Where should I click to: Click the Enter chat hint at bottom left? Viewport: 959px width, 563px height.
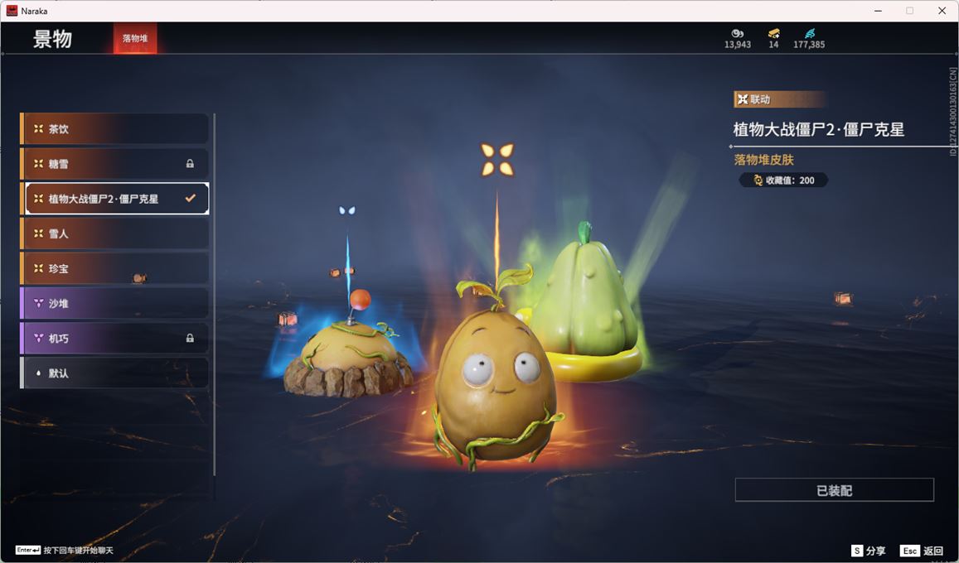tap(64, 551)
